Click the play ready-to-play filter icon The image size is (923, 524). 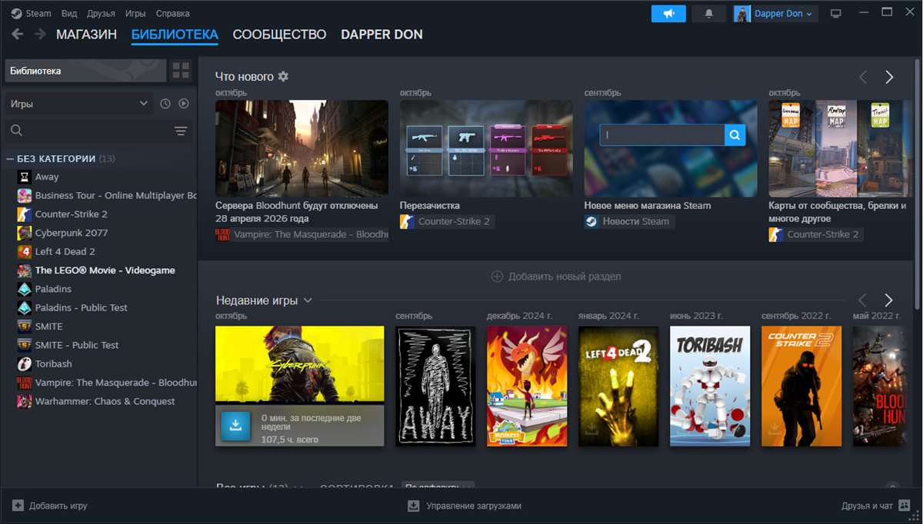tap(184, 104)
